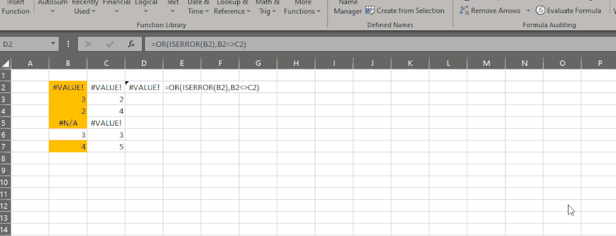
Task: Select cell C5 showing #VALUE!
Action: [106, 123]
